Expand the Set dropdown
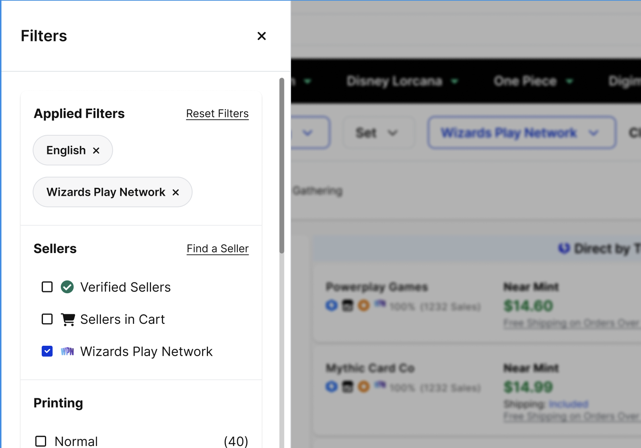 coord(379,133)
